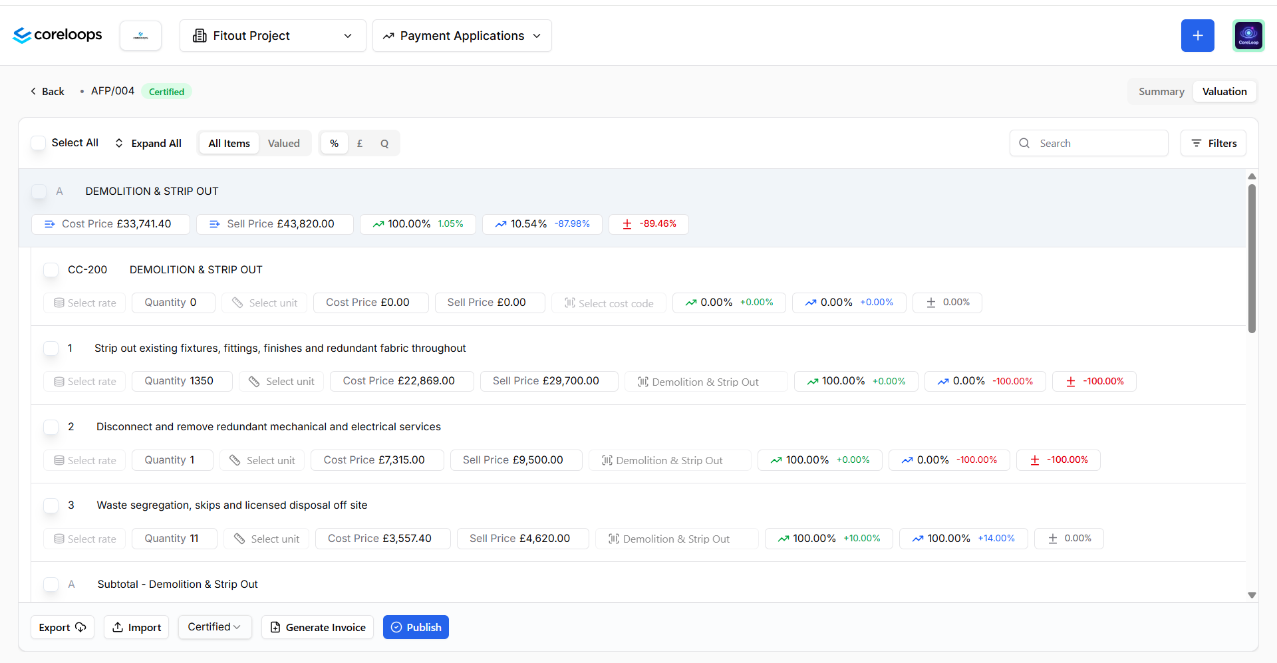Viewport: 1277px width, 663px height.
Task: Click the blue plus add button
Action: click(1197, 35)
